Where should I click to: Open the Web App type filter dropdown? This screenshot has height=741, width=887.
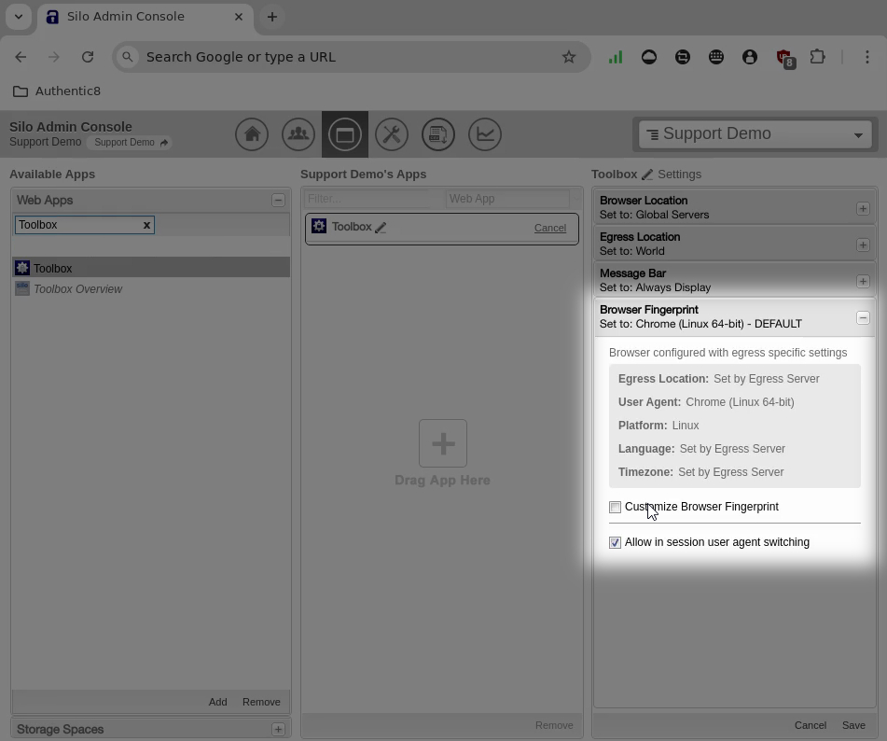click(x=513, y=199)
